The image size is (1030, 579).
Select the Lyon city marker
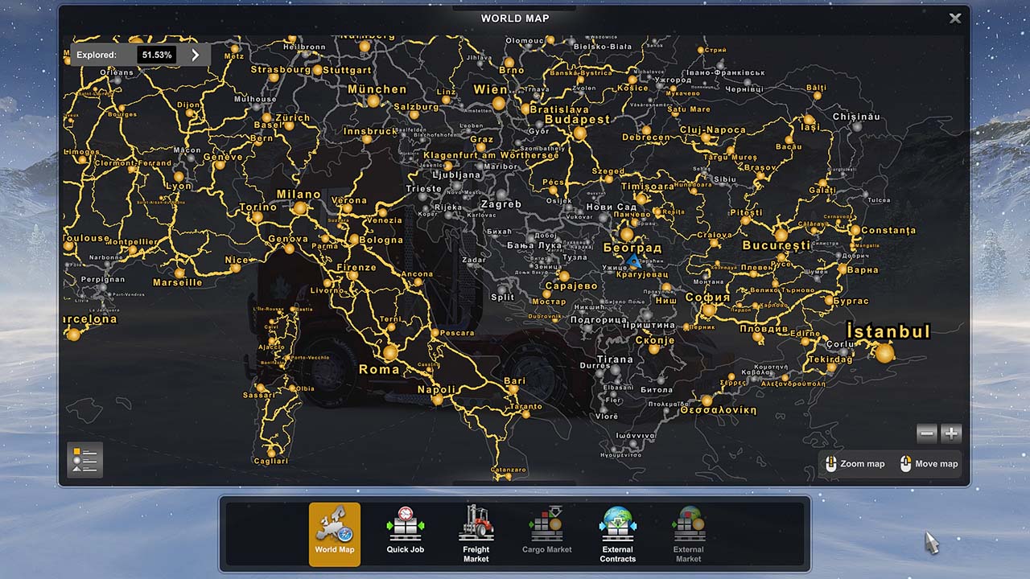pyautogui.click(x=179, y=175)
